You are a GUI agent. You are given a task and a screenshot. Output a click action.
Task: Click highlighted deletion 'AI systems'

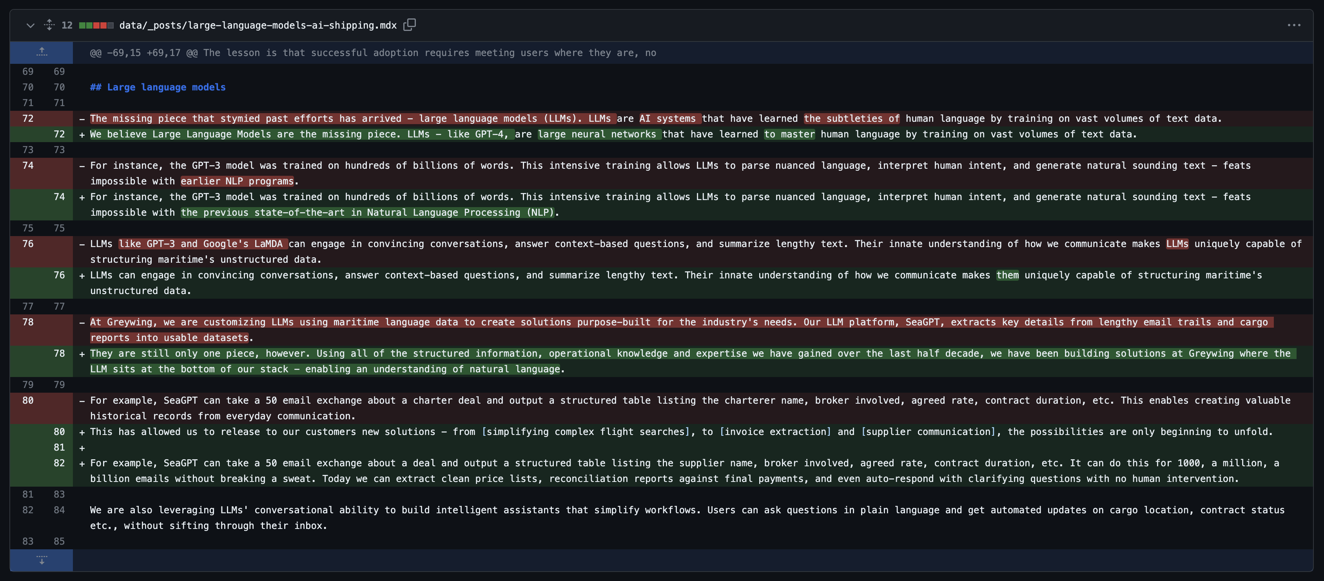(670, 119)
